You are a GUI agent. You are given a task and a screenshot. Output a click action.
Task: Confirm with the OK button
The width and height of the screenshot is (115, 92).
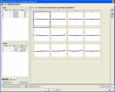pos(49,90)
